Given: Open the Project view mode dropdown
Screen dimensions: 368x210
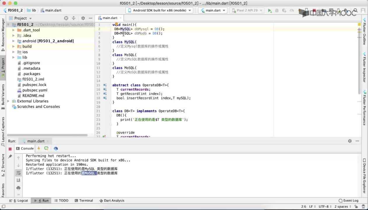Looking at the screenshot, I should pos(20,18).
